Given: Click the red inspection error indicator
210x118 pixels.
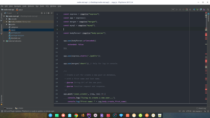Looking at the screenshot, I should coord(206,13).
